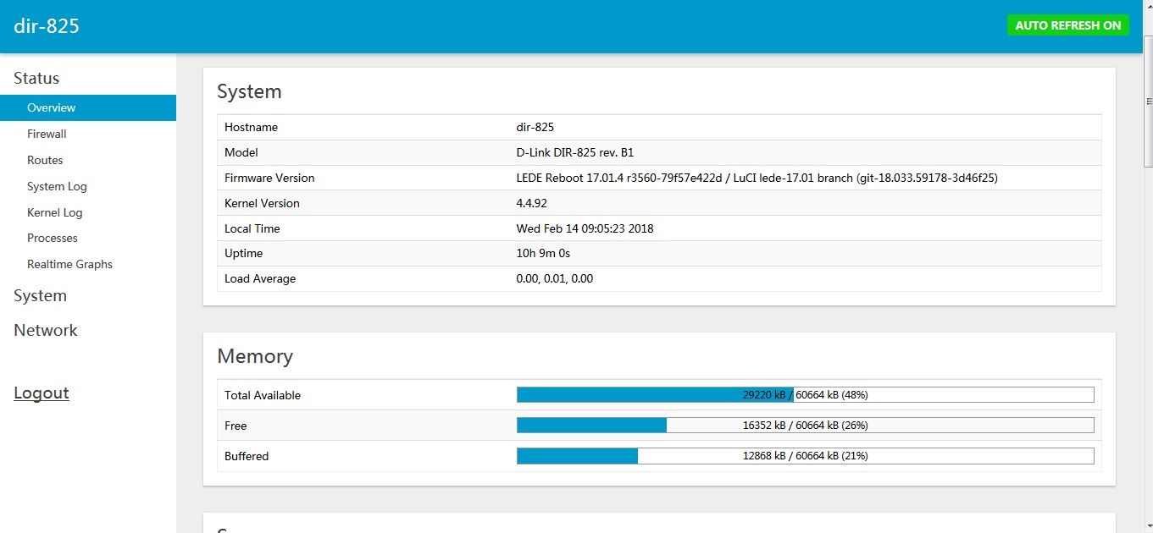View the Kernel Log
Screen dimensions: 1153x533
pyautogui.click(x=54, y=212)
